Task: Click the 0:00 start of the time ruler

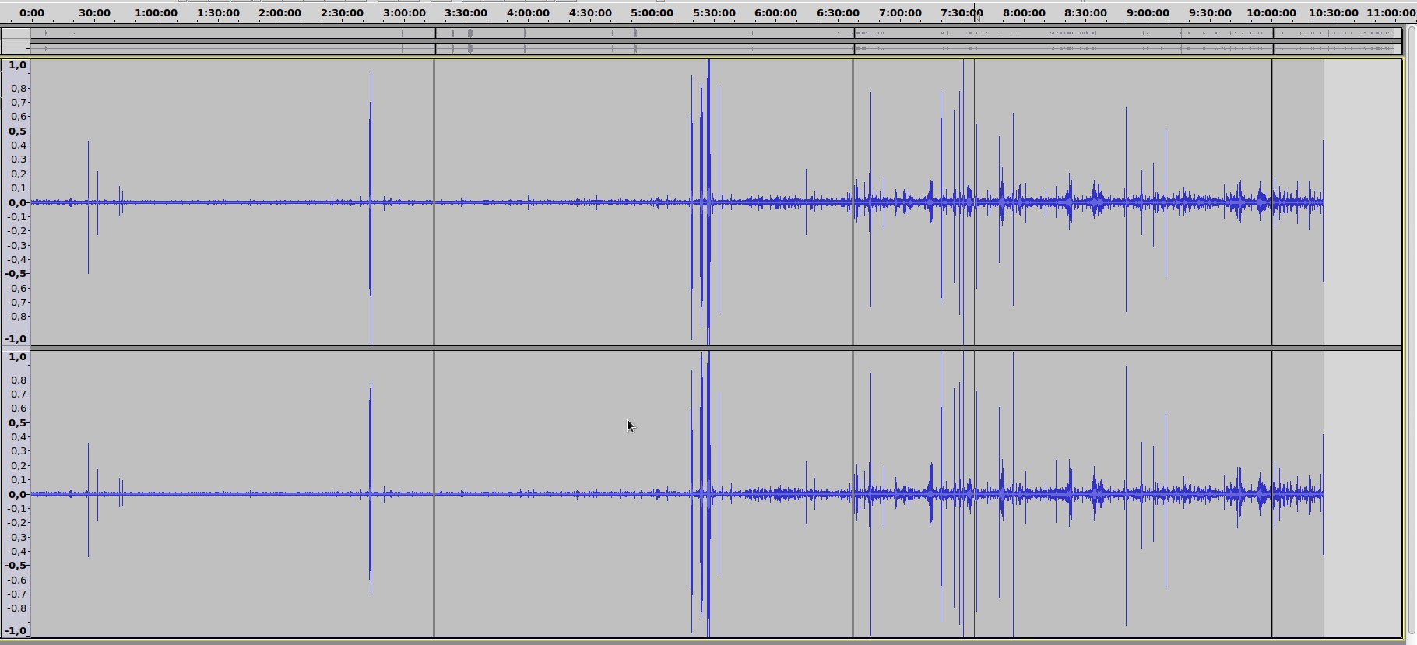Action: tap(32, 13)
